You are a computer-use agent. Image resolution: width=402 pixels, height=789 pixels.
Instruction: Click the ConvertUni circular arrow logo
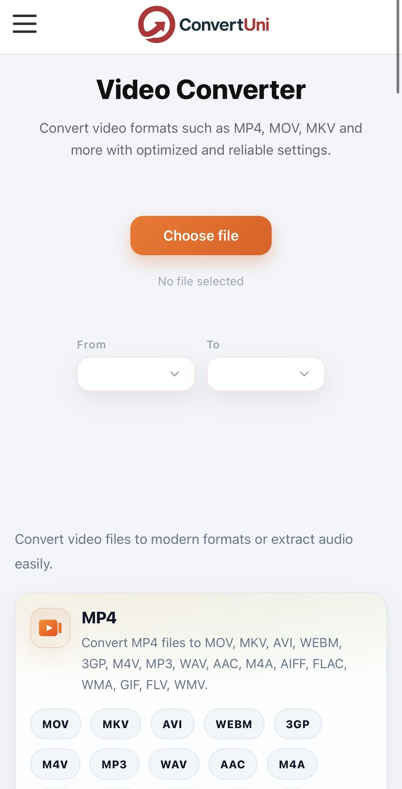click(x=156, y=24)
